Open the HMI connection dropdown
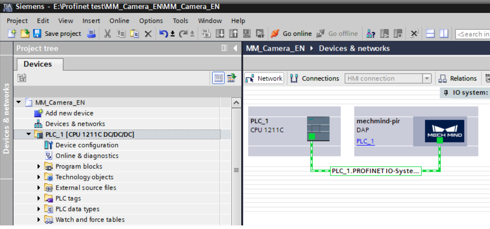490x229 pixels. pyautogui.click(x=427, y=78)
